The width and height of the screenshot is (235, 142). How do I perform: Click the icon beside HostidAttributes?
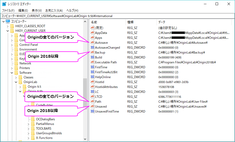pos(92,87)
